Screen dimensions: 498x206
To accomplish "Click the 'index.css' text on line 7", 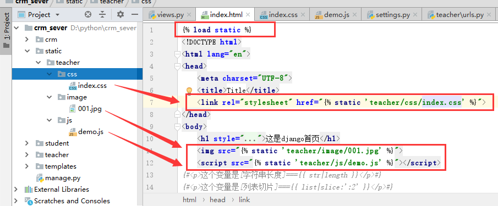I will pos(442,102).
